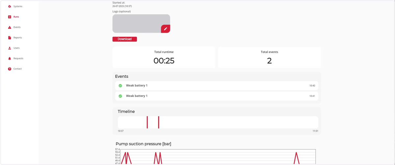Click the Users person icon

pos(10,48)
